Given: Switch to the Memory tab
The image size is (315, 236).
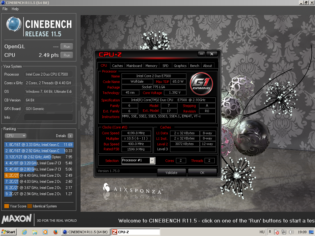Looking at the screenshot, I should (151, 66).
